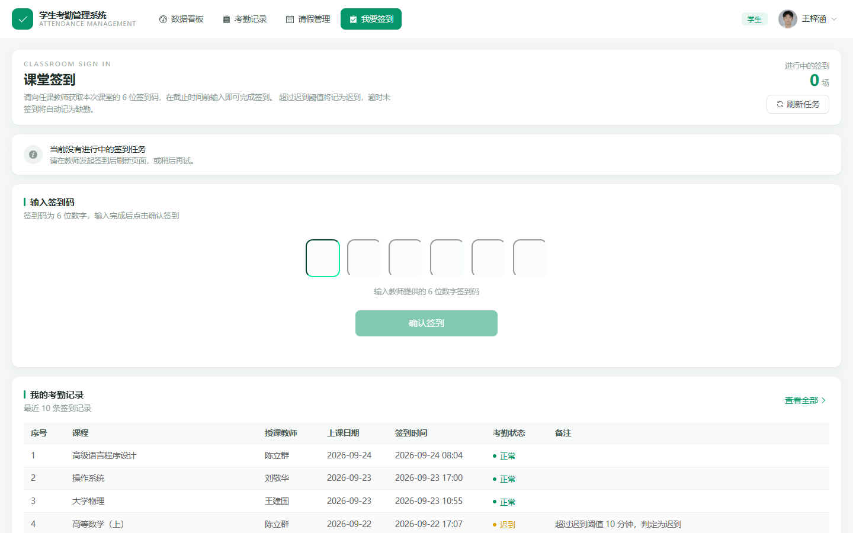Click the 签到时间 column header
This screenshot has width=853, height=533.
pos(411,433)
